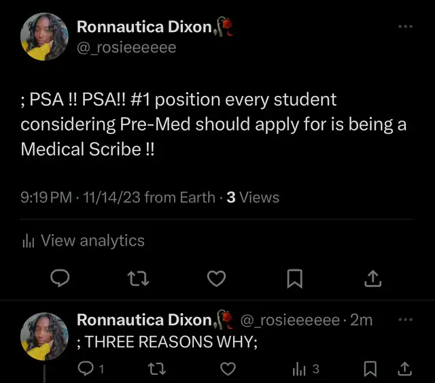Image resolution: width=435 pixels, height=383 pixels.
Task: Reply to the main PSA tweet
Action: pos(61,278)
